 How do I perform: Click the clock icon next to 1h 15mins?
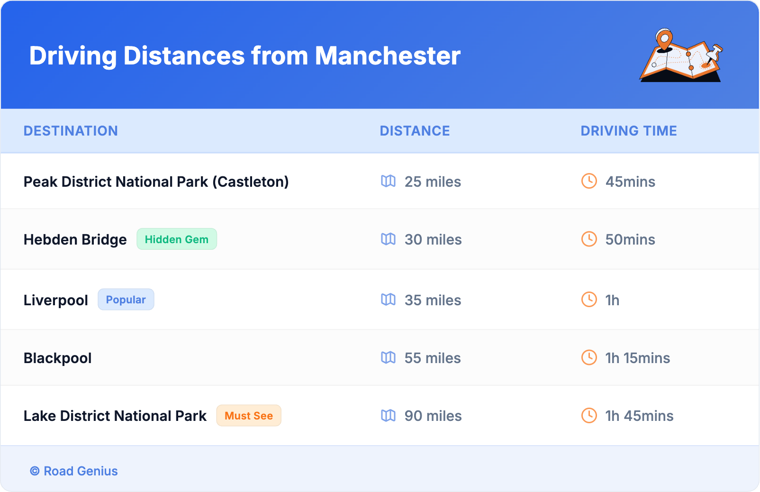[x=589, y=357]
